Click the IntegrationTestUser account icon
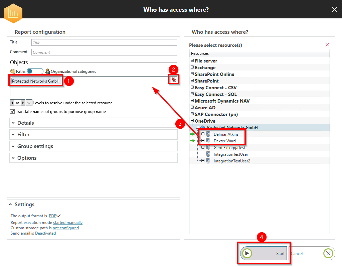Viewport: 342px width, 267px height. (x=208, y=154)
